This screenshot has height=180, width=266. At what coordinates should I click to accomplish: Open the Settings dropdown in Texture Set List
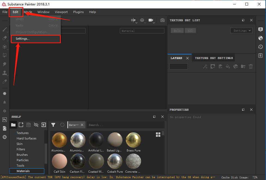point(241,30)
